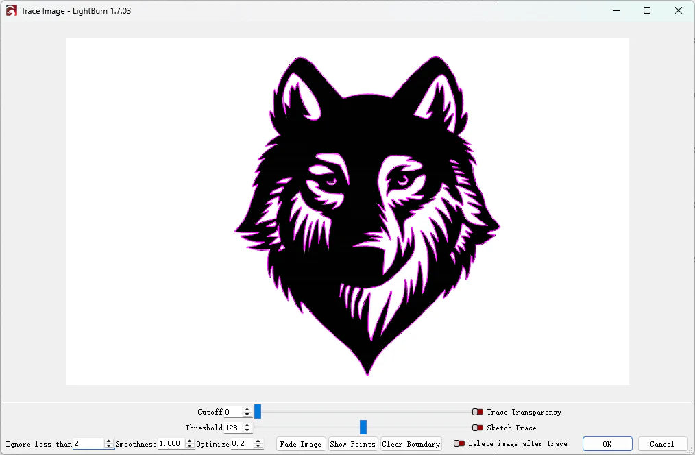Click the Cutoff slider handle
This screenshot has width=695, height=455.
(258, 411)
